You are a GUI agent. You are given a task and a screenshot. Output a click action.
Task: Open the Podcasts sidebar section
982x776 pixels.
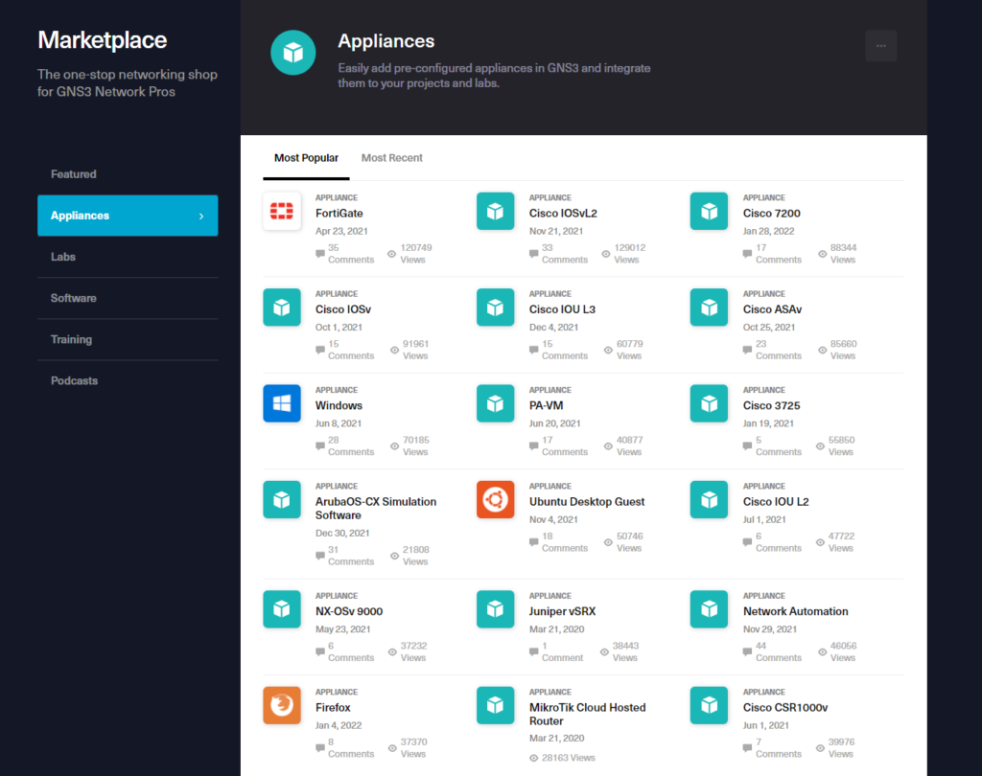(x=74, y=380)
